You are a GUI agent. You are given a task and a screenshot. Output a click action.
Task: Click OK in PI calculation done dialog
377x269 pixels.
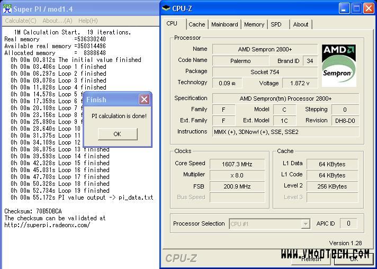118,134
